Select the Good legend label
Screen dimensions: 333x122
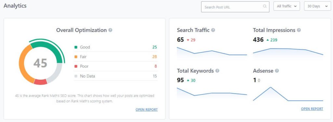[85, 47]
